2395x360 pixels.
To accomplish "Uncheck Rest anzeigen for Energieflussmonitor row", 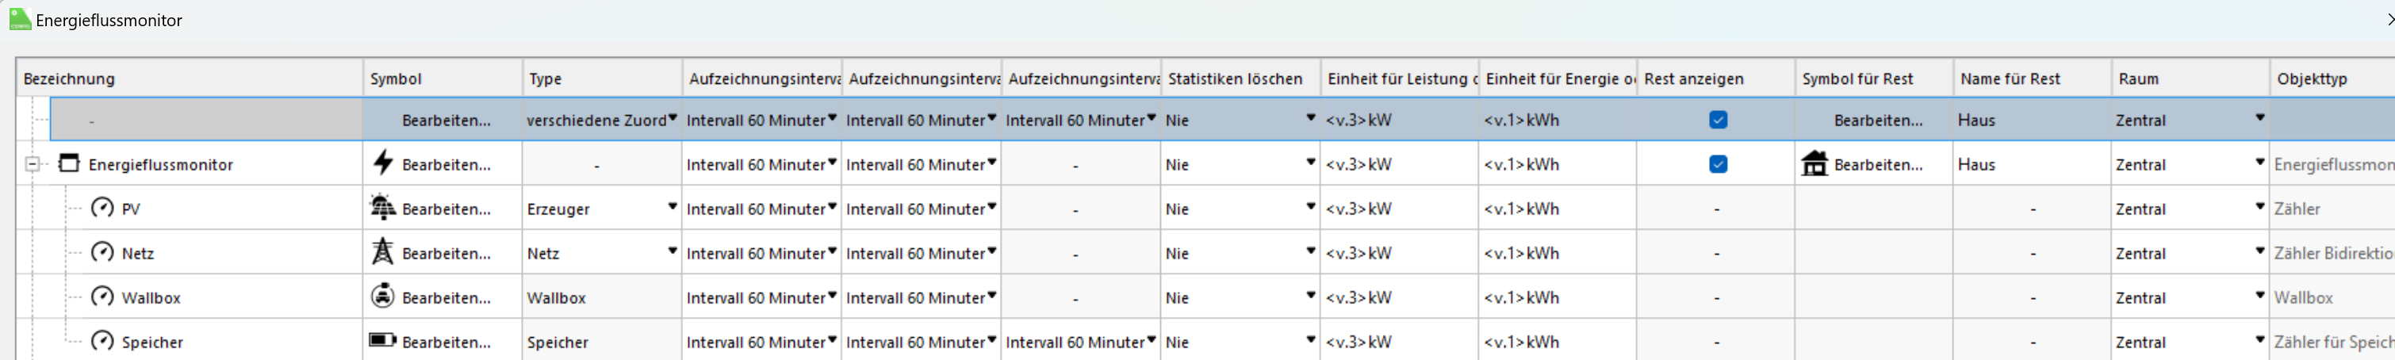I will point(1719,165).
